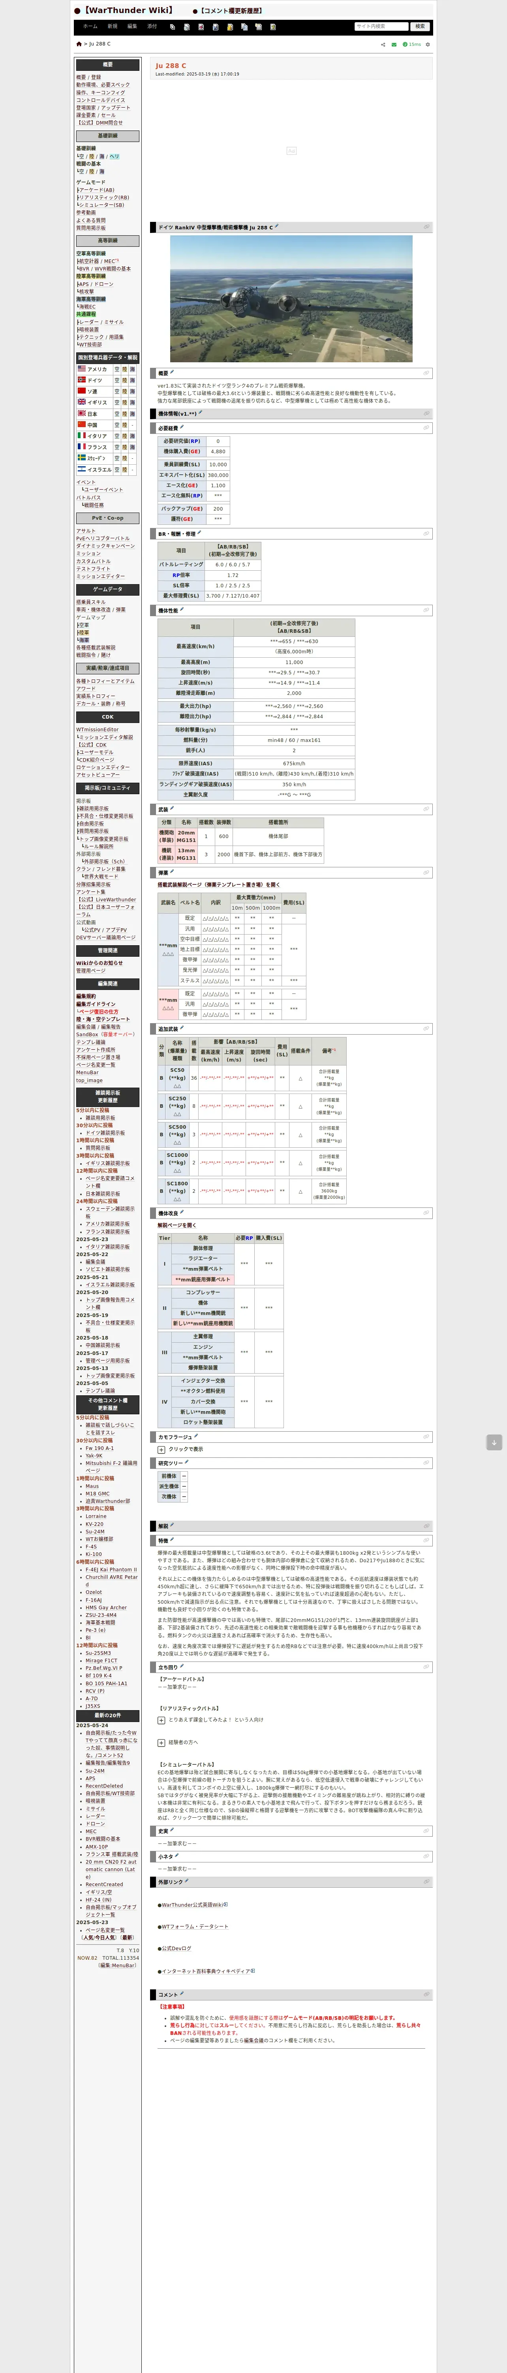Click the edit pencil beside BR・報酬・修理 heading

coord(200,532)
